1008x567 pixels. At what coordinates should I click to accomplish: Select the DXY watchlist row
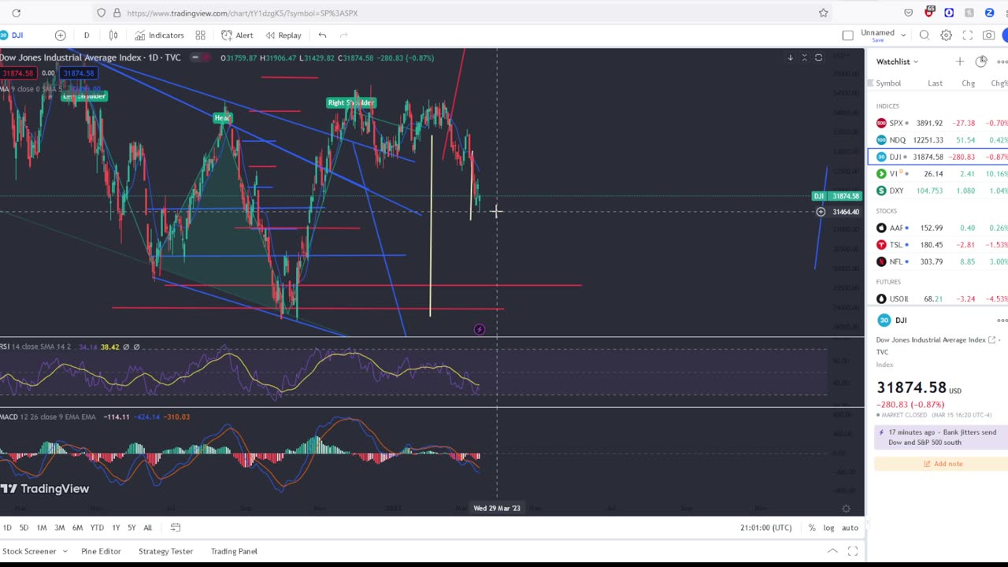click(937, 191)
